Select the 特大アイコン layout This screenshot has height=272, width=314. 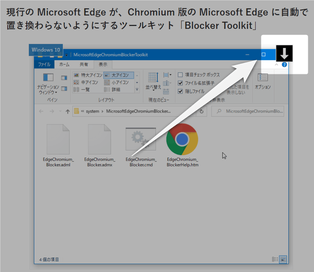88,75
